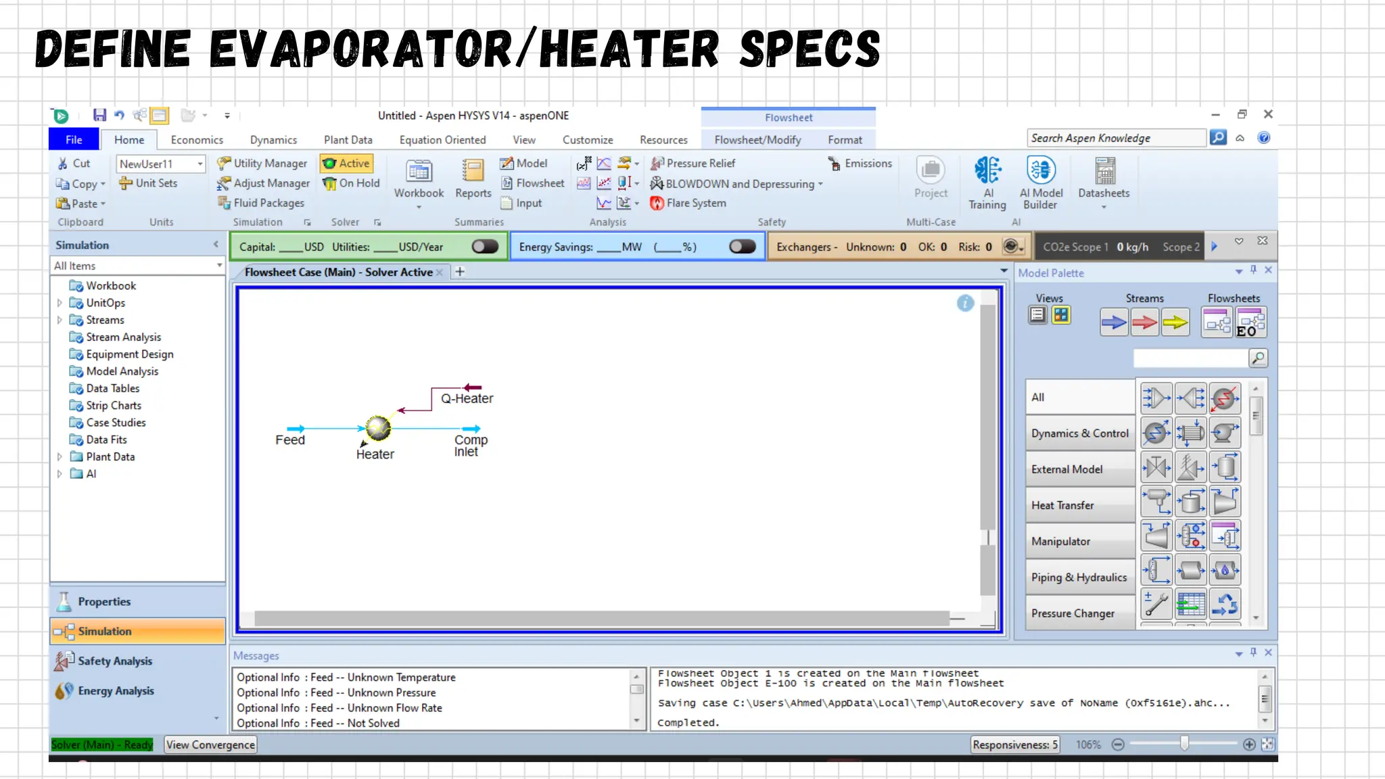Screen dimensions: 1385x779
Task: Open the Customize ribbon tab
Action: (x=588, y=139)
